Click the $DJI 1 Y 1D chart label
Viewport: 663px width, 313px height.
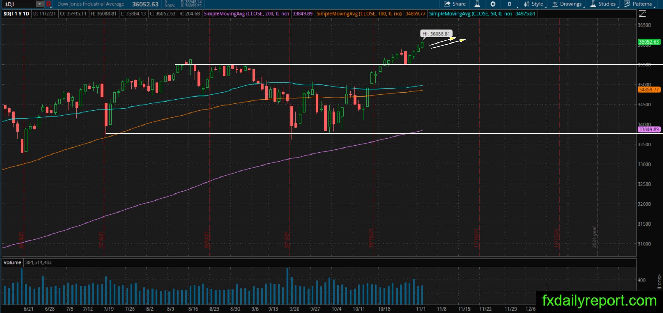[16, 14]
